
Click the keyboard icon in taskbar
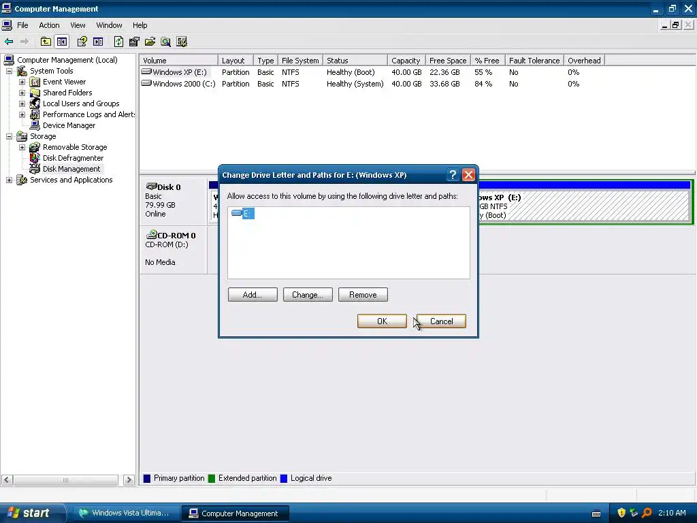[x=596, y=513]
